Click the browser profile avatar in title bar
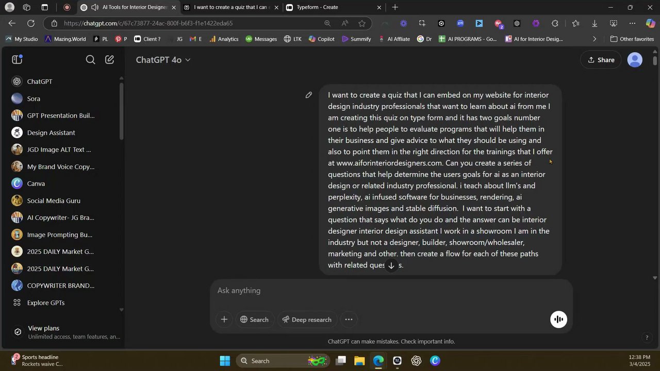This screenshot has width=660, height=371. coord(9,7)
